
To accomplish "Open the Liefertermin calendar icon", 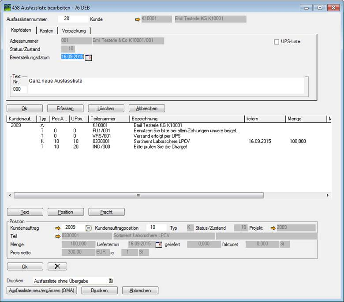I will click(x=159, y=244).
